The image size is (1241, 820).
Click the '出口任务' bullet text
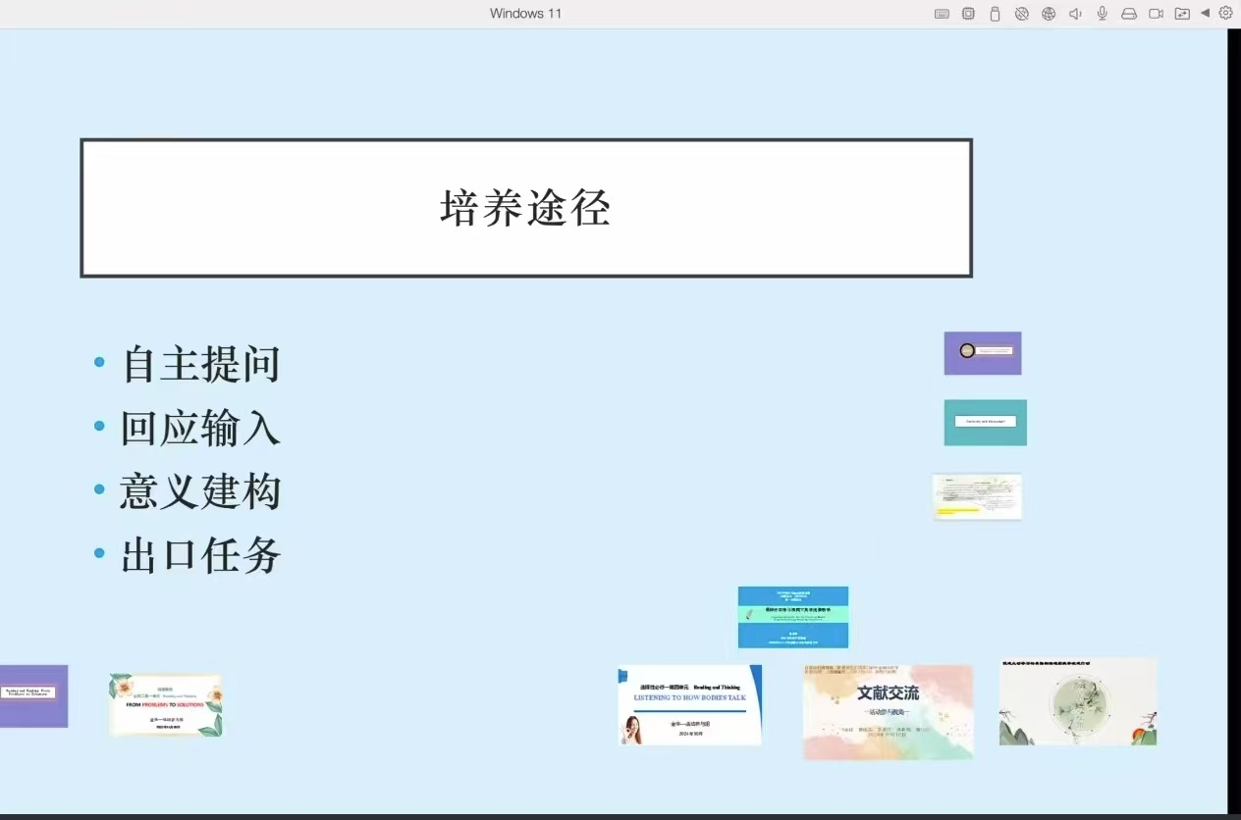point(200,555)
